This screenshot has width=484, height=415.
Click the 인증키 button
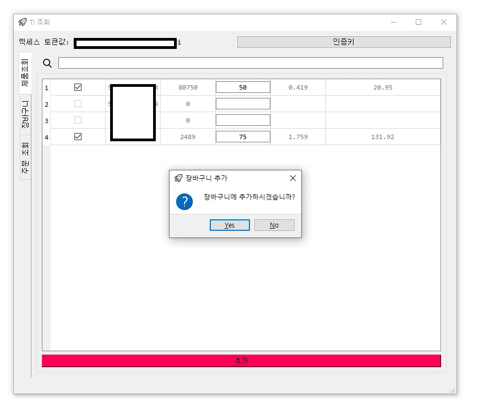pyautogui.click(x=344, y=42)
